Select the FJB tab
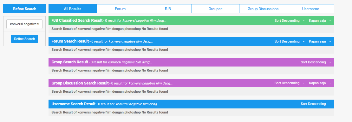Screen dimensions: 352x122 pyautogui.click(x=168, y=9)
